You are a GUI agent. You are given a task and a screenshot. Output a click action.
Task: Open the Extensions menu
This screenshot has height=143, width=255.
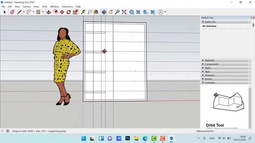tap(67, 7)
